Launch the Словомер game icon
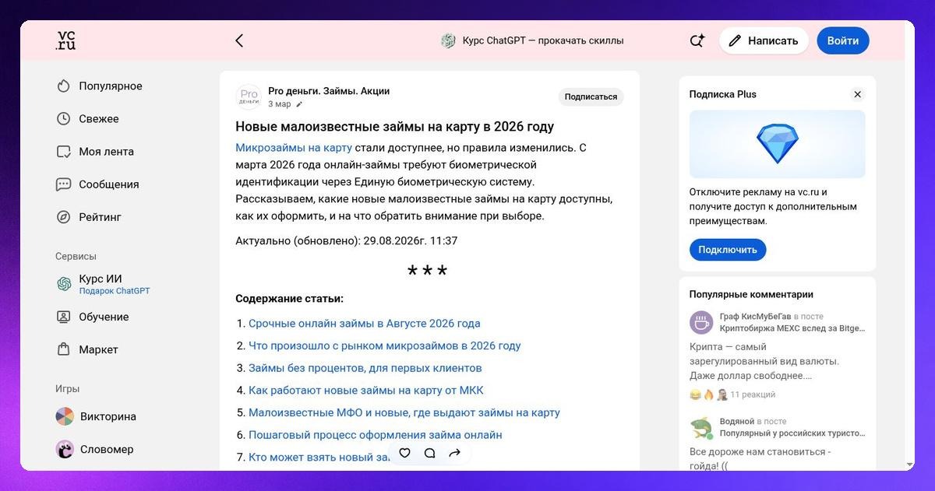Image resolution: width=935 pixels, height=491 pixels. [x=65, y=449]
